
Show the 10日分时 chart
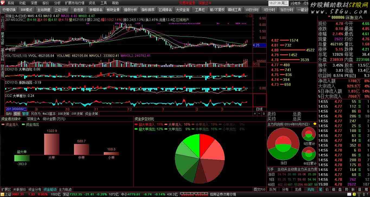coord(252,10)
